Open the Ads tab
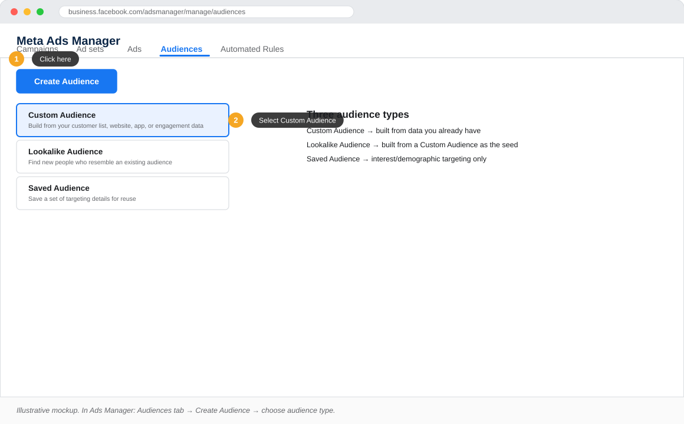Image resolution: width=684 pixels, height=424 pixels. pos(134,49)
